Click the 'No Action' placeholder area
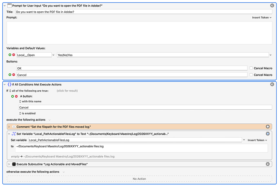Screen dimensions: 279x187 [x=139, y=178]
